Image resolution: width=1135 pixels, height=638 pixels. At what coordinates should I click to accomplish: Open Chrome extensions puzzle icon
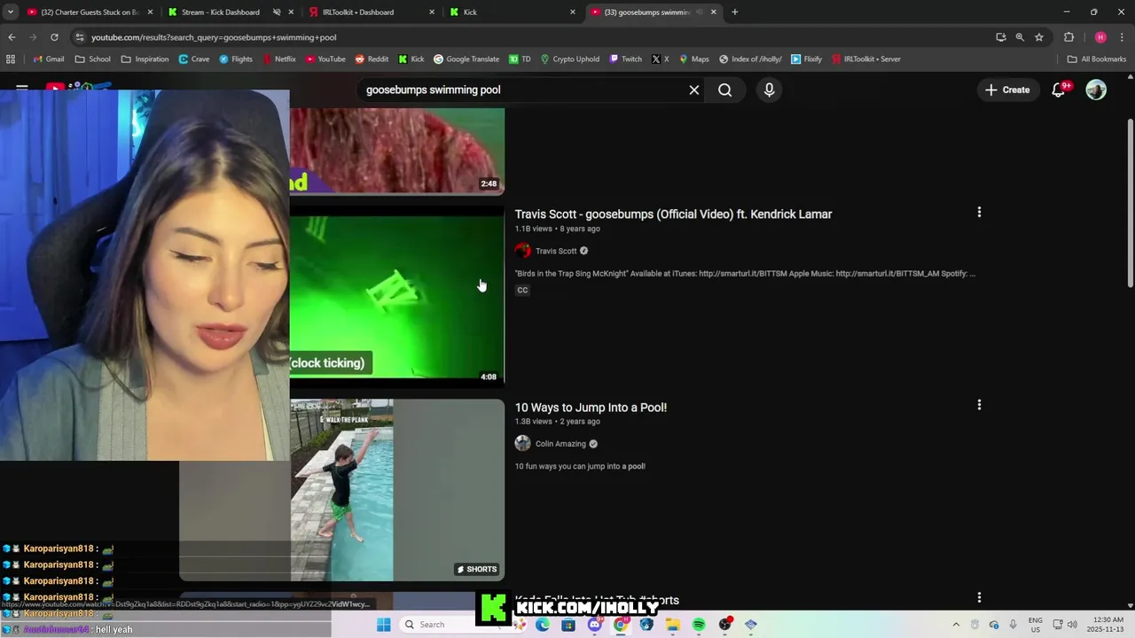tap(1068, 37)
